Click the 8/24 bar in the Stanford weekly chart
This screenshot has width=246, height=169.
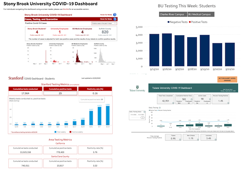pos(83,122)
